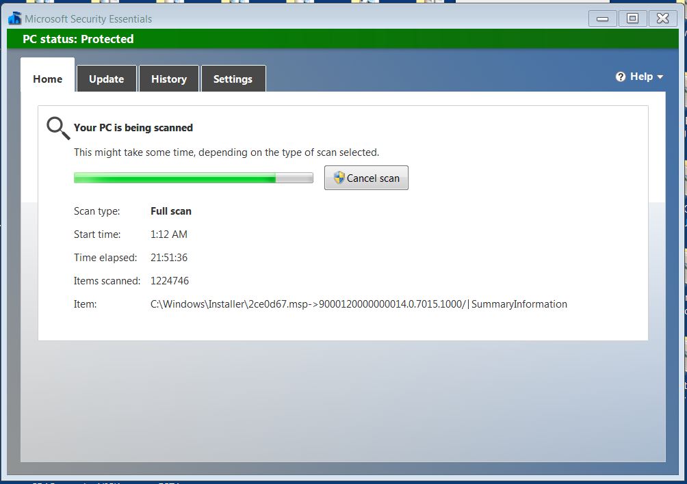Click the magnifying glass scan icon
This screenshot has width=687, height=484.
58,129
